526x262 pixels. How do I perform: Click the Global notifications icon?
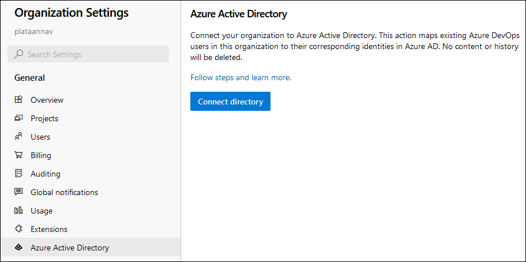[x=18, y=192]
